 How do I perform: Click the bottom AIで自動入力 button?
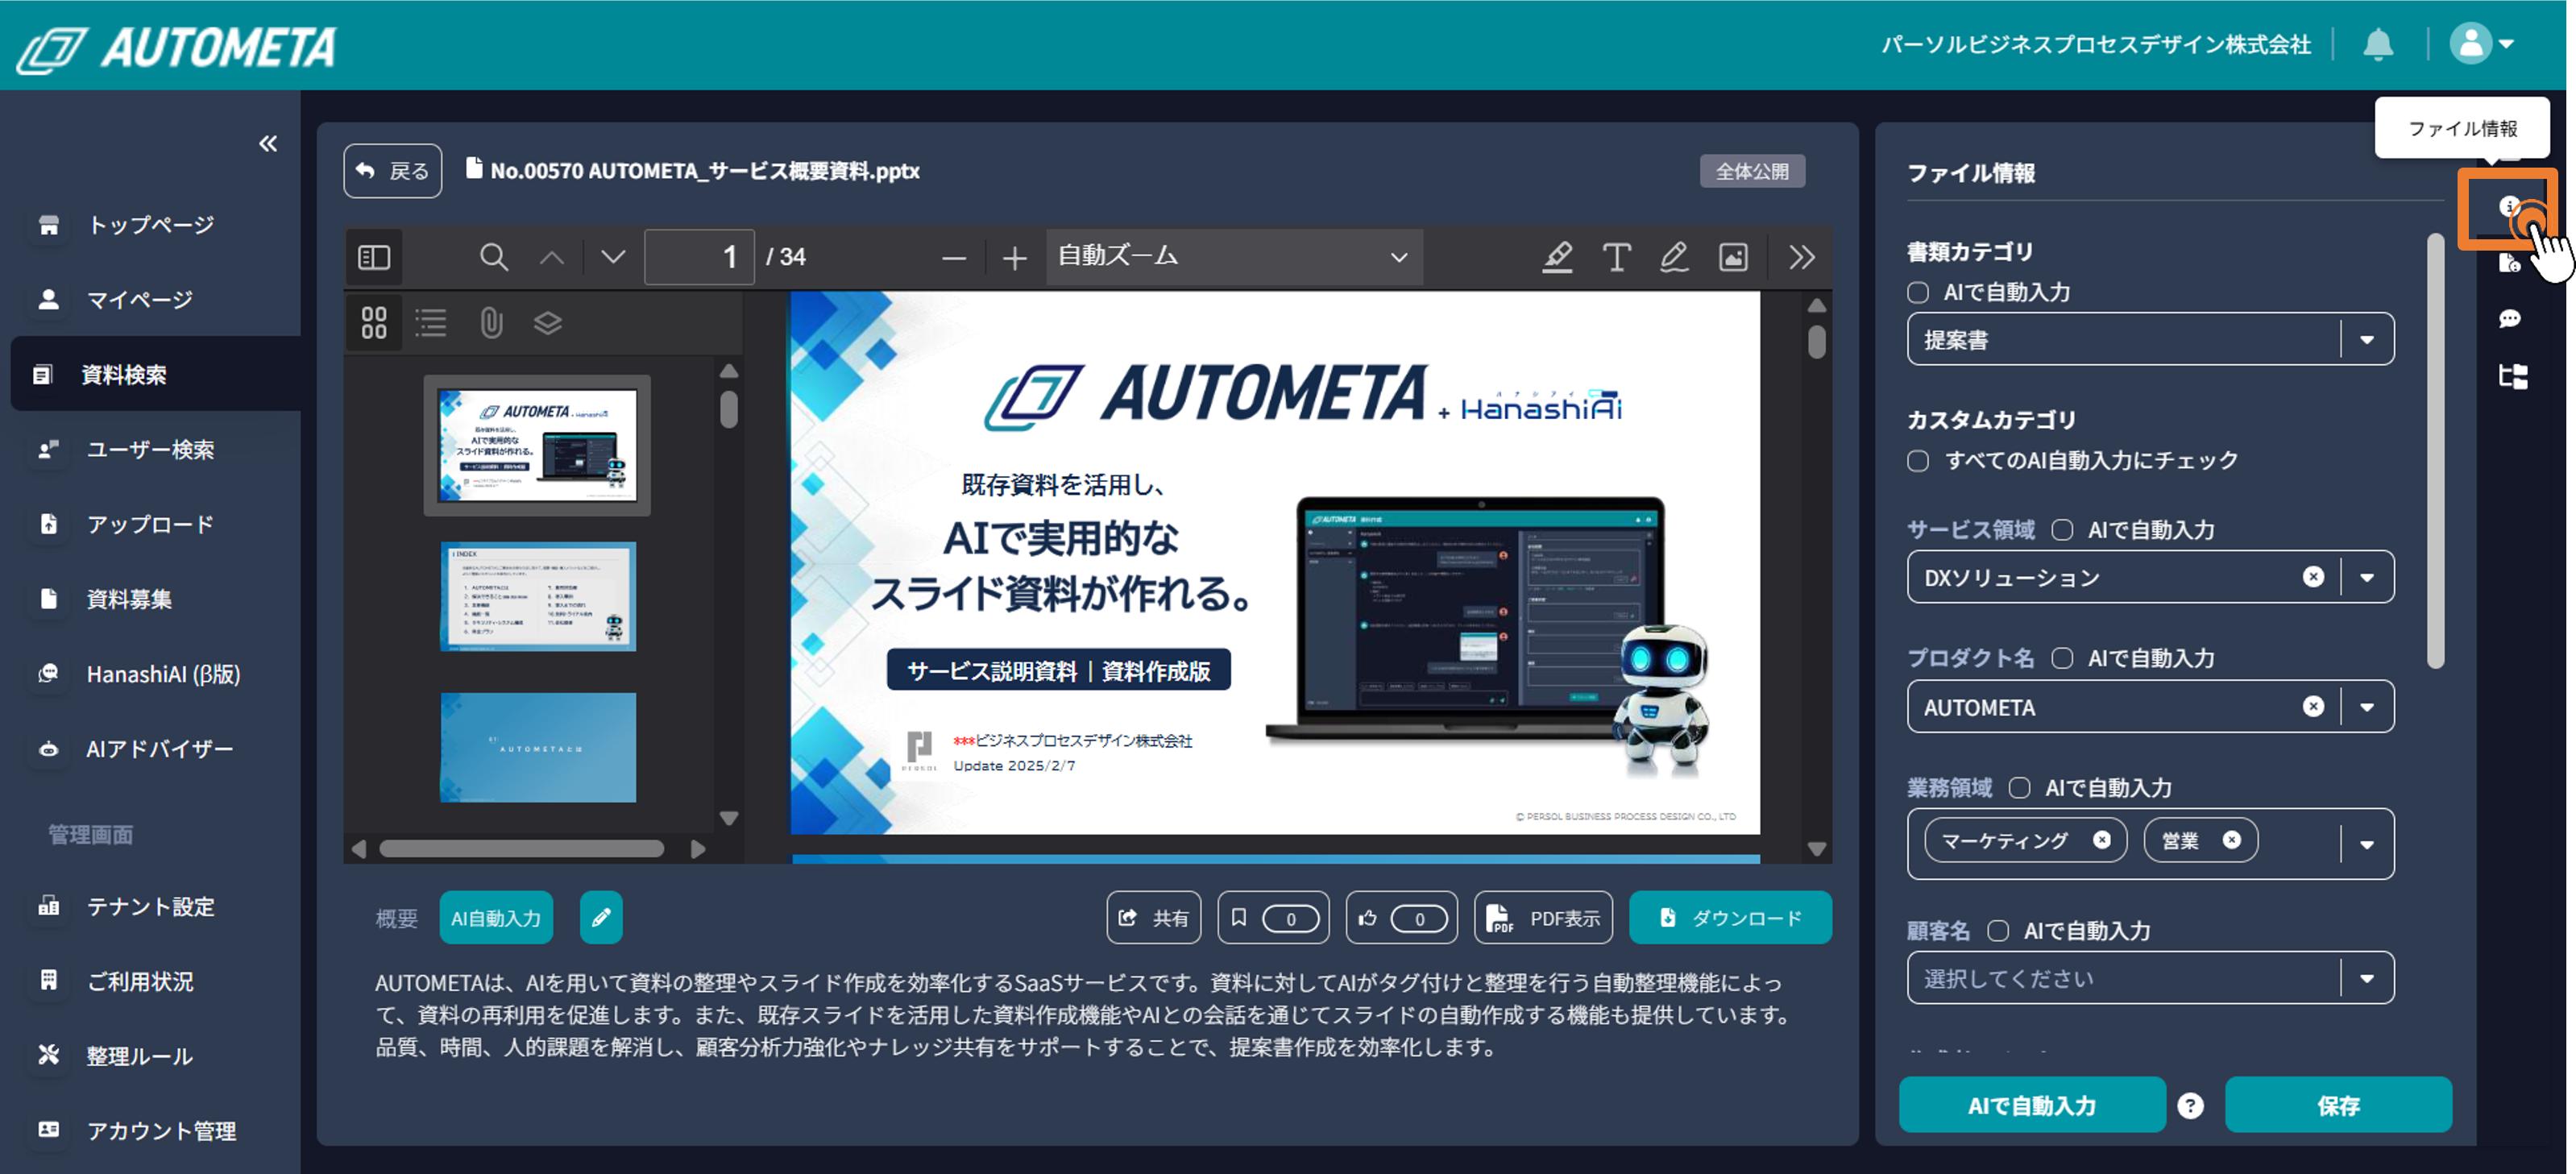click(x=2032, y=1105)
